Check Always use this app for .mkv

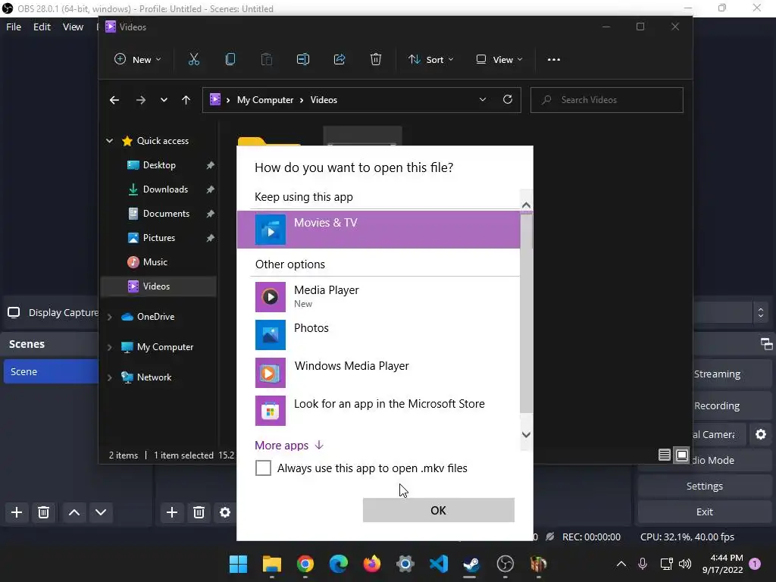(x=263, y=468)
